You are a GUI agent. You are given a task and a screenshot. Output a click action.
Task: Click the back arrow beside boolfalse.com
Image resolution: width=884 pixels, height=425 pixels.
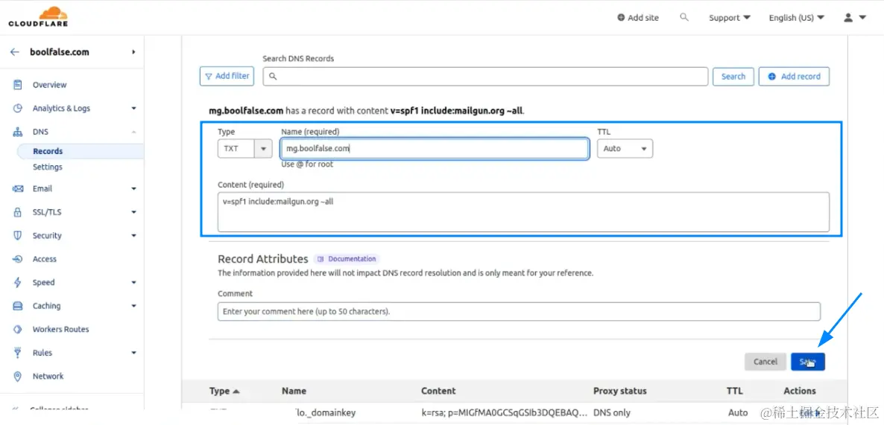point(15,52)
